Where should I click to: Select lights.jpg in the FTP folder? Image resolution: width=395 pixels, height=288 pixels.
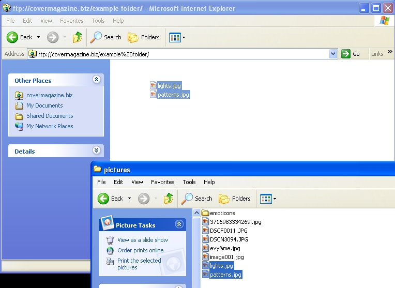[169, 86]
